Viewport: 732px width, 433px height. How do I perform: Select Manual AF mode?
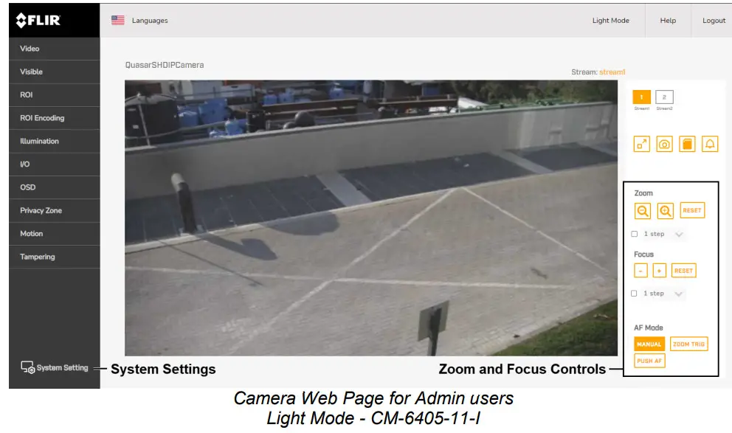point(649,344)
